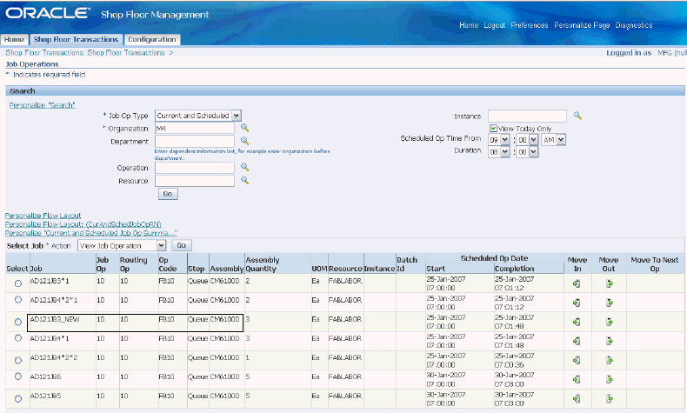Toggle View Today Only checkbox

[493, 129]
